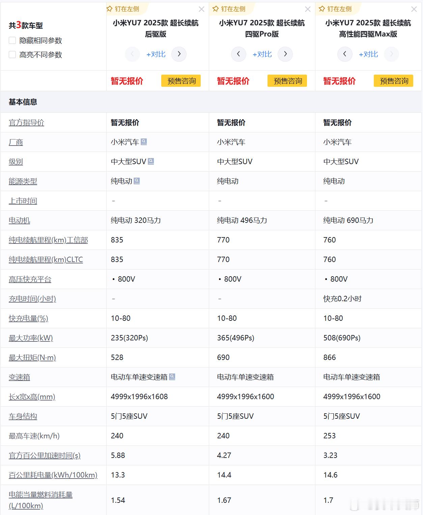Image resolution: width=423 pixels, height=515 pixels.
Task: Enable the 高亮不同参数 checkbox
Action: pos(12,55)
